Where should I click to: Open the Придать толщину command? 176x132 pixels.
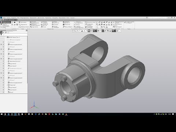[44, 22]
